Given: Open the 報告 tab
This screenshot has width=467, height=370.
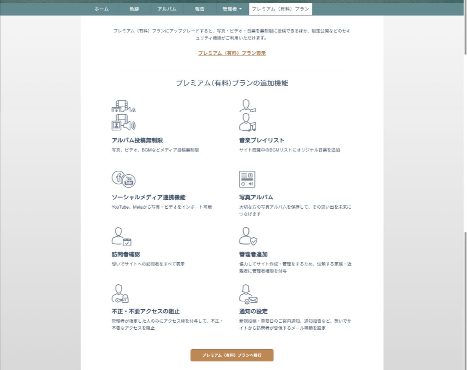Looking at the screenshot, I should pyautogui.click(x=199, y=9).
